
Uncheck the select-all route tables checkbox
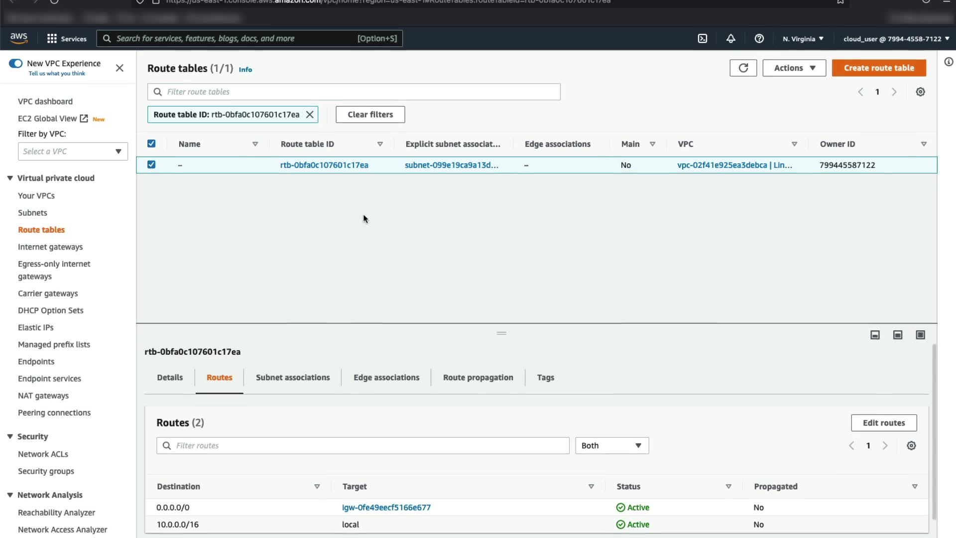coord(151,143)
